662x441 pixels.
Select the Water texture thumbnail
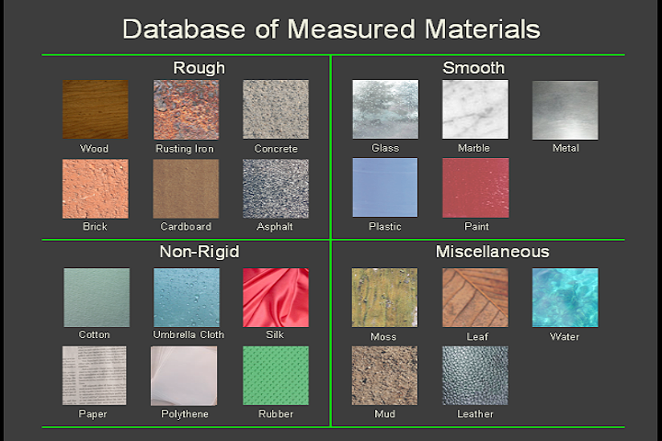tap(565, 298)
